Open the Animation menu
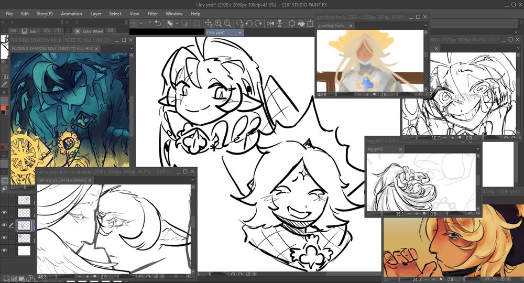This screenshot has width=524, height=283. tap(71, 14)
